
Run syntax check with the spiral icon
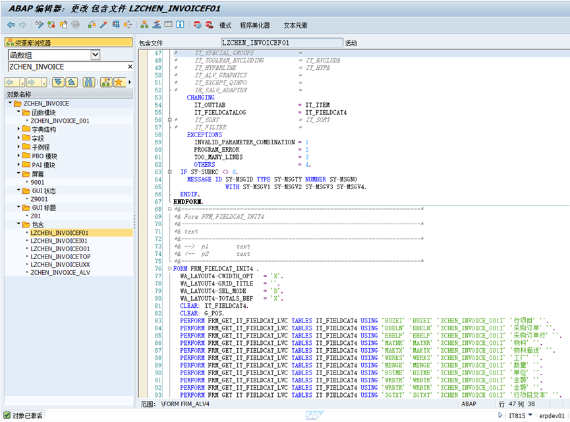(76, 25)
